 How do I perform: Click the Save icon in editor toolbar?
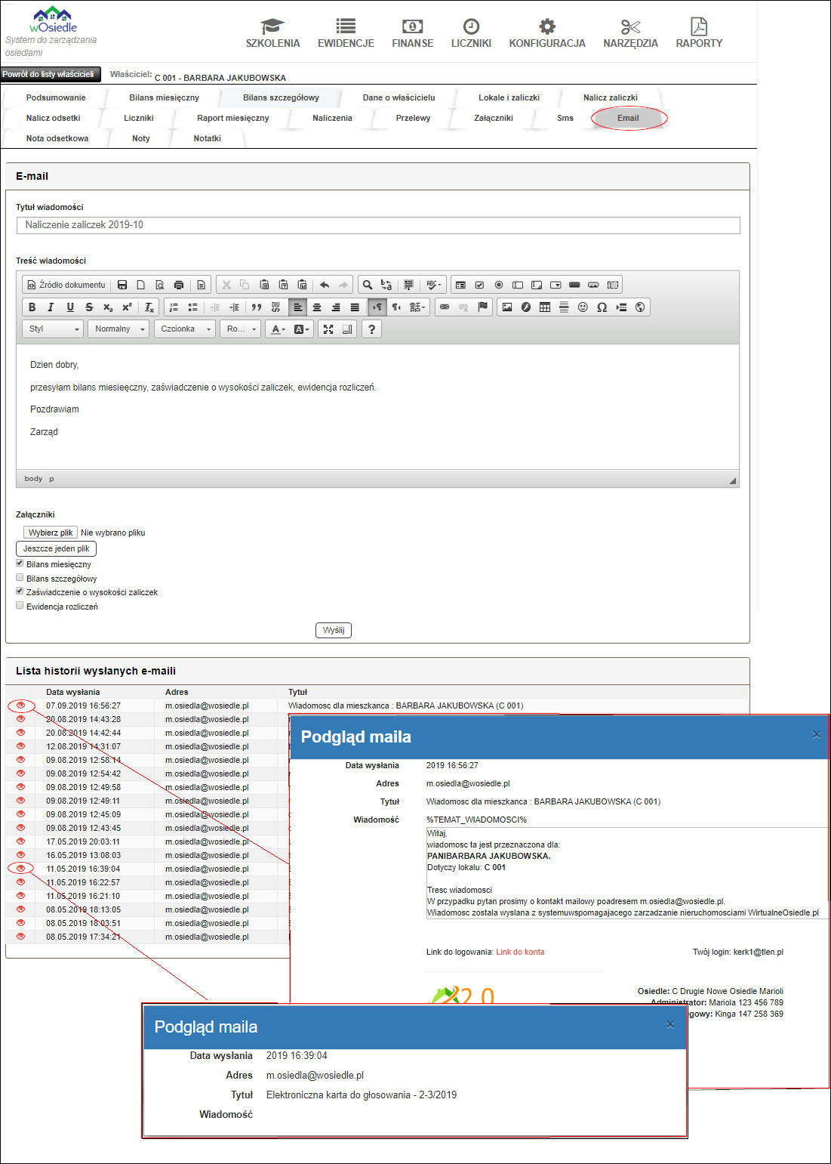[122, 285]
